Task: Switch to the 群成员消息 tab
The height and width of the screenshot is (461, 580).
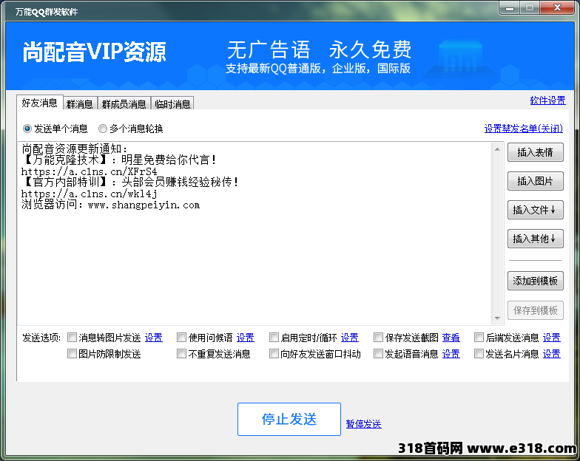Action: tap(124, 103)
